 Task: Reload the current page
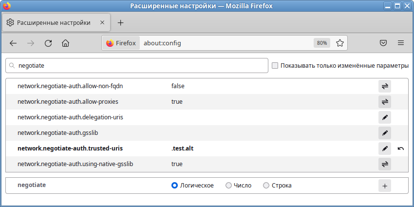click(48, 43)
